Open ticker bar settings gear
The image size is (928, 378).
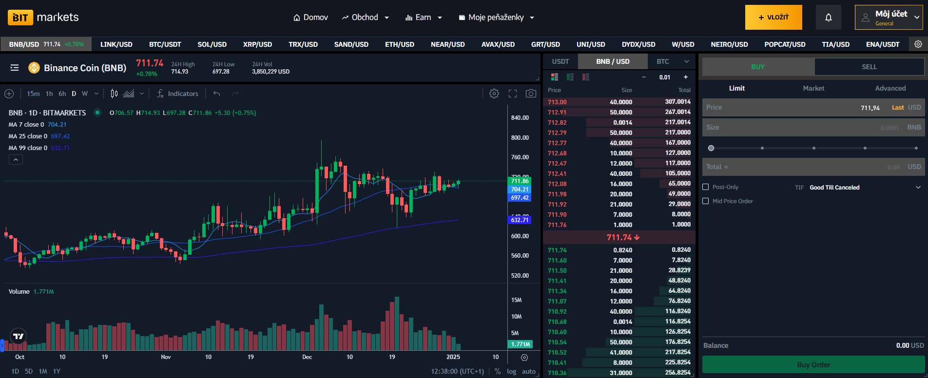pos(918,44)
